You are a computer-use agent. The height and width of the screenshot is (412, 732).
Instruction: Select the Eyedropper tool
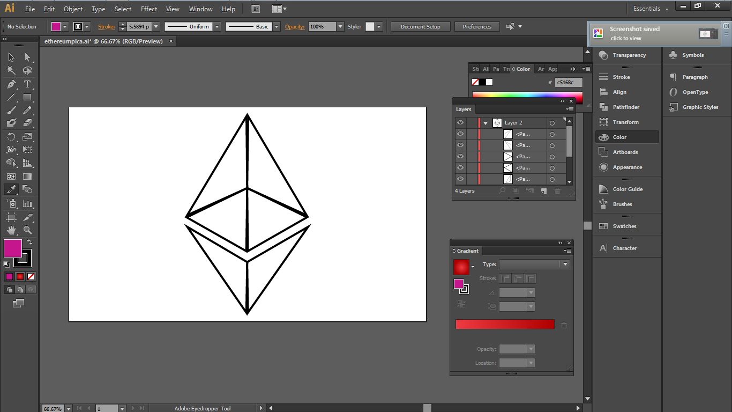[x=11, y=189]
